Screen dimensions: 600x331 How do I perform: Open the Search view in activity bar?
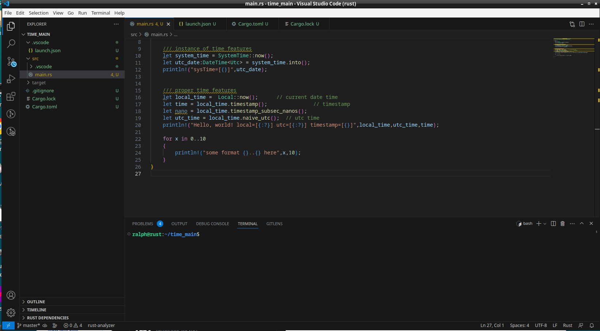pyautogui.click(x=11, y=44)
